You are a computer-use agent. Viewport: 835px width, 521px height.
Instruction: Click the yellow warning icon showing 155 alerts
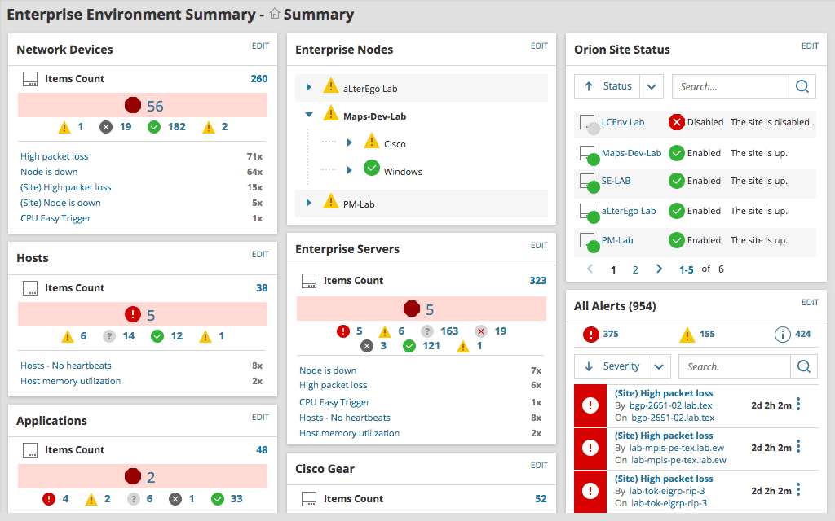coord(687,334)
